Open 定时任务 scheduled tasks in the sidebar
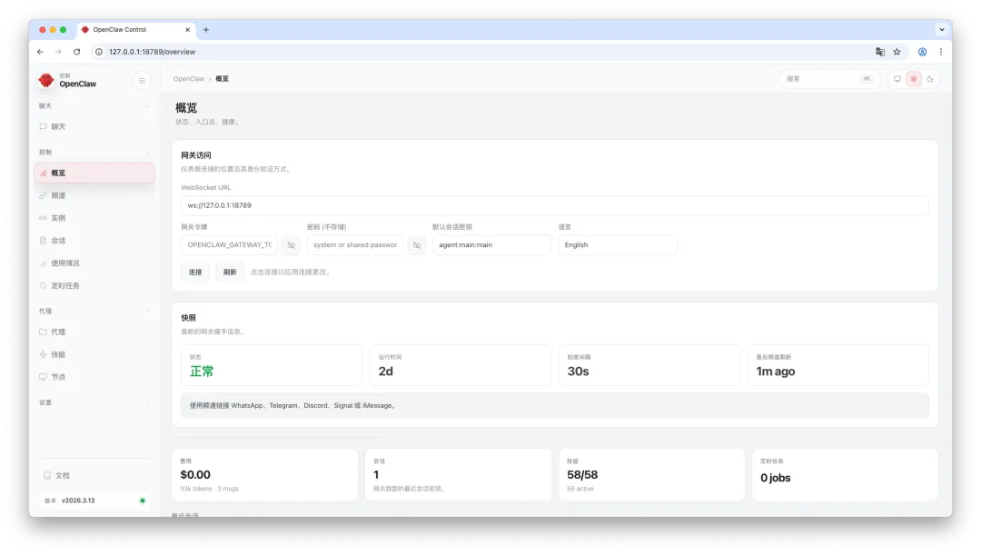The image size is (981, 555). pyautogui.click(x=94, y=285)
